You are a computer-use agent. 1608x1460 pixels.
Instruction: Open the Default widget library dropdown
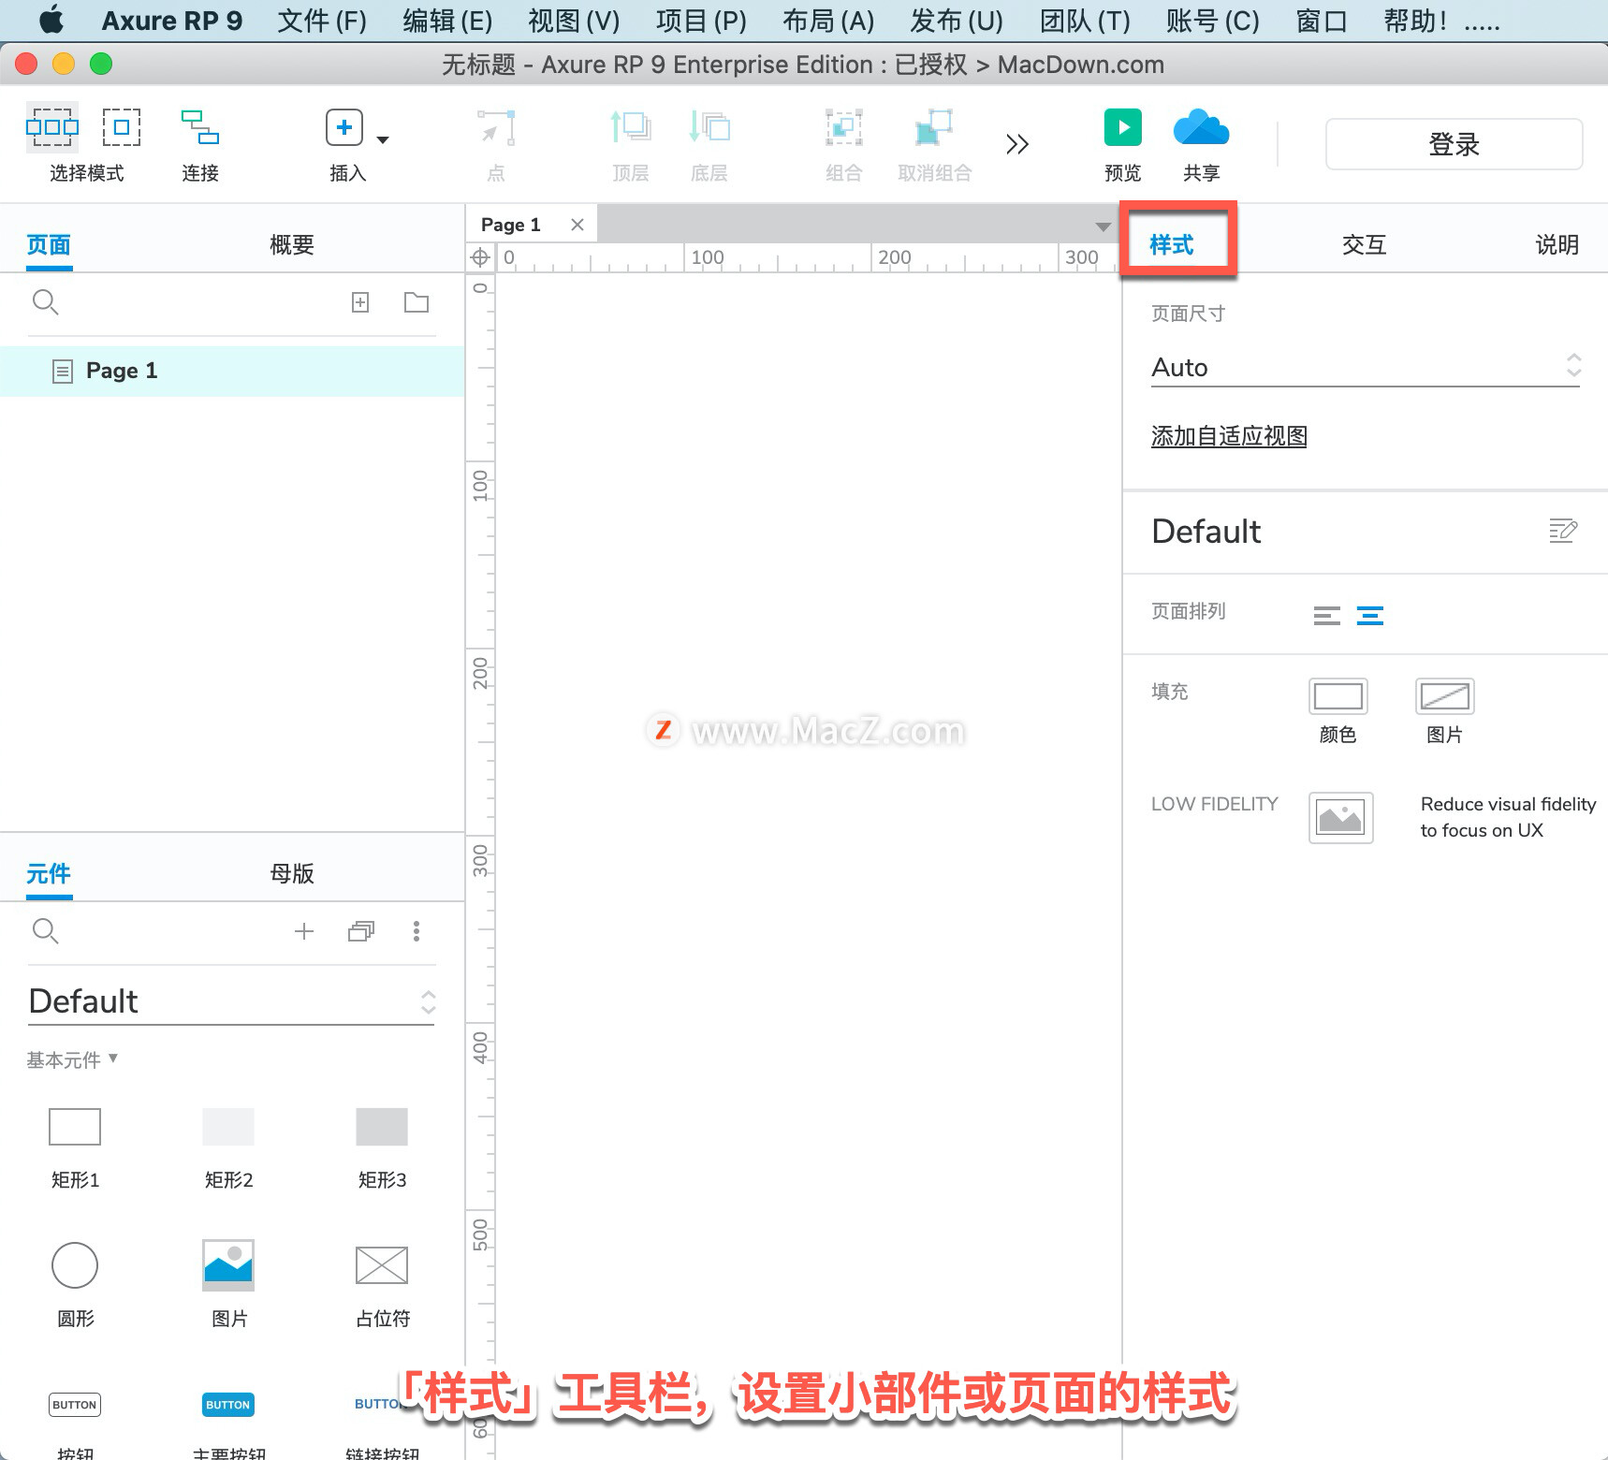pyautogui.click(x=232, y=1001)
